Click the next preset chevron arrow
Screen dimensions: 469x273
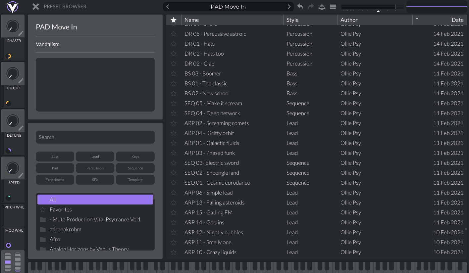click(x=289, y=6)
